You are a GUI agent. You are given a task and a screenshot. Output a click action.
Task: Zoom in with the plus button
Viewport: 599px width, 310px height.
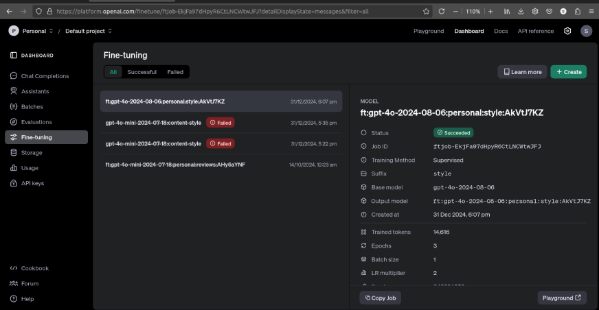point(490,12)
